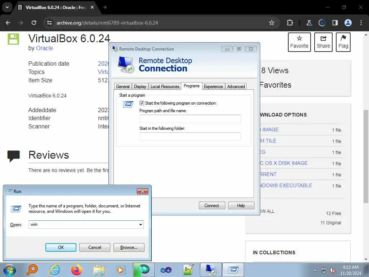Click the Program path and file name field
The width and height of the screenshot is (369, 277).
click(190, 119)
